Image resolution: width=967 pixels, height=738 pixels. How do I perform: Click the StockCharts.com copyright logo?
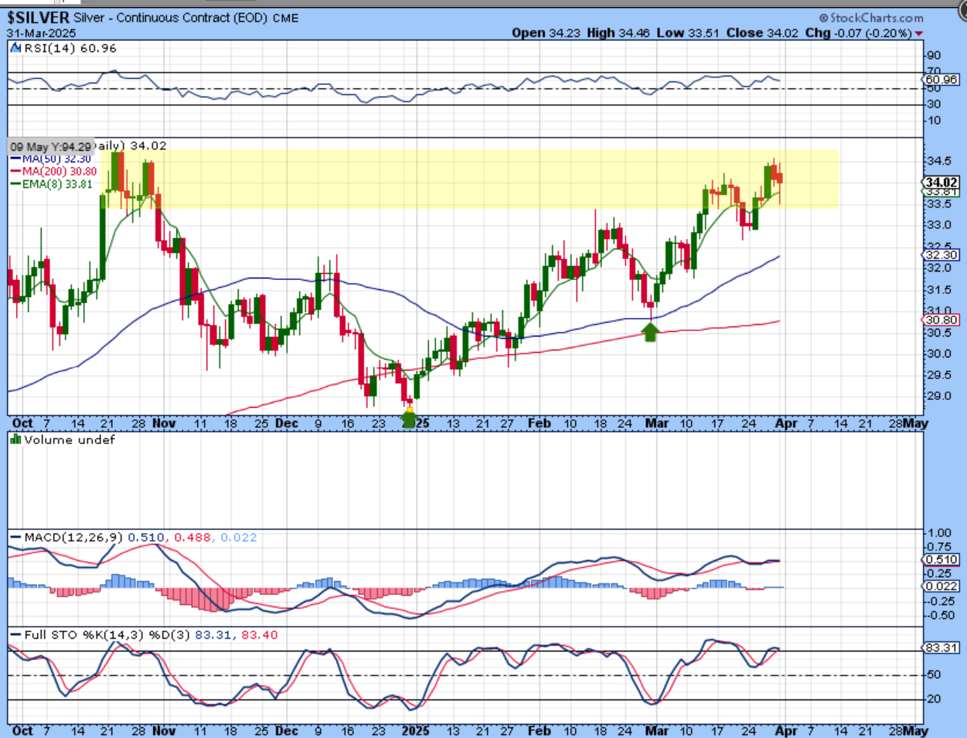(x=871, y=18)
